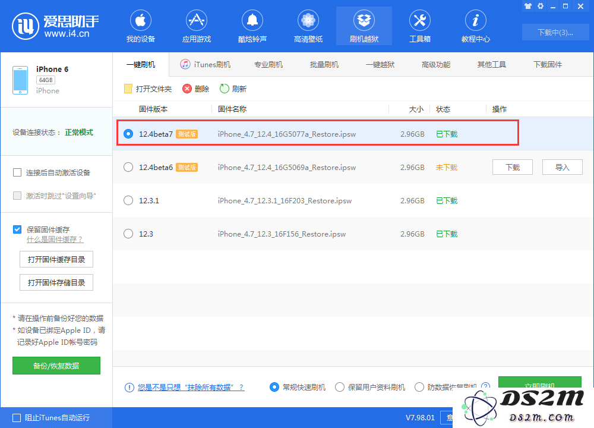Image resolution: width=594 pixels, height=428 pixels.
Task: Select the 12.3.1 firmware radio button
Action: 128,200
